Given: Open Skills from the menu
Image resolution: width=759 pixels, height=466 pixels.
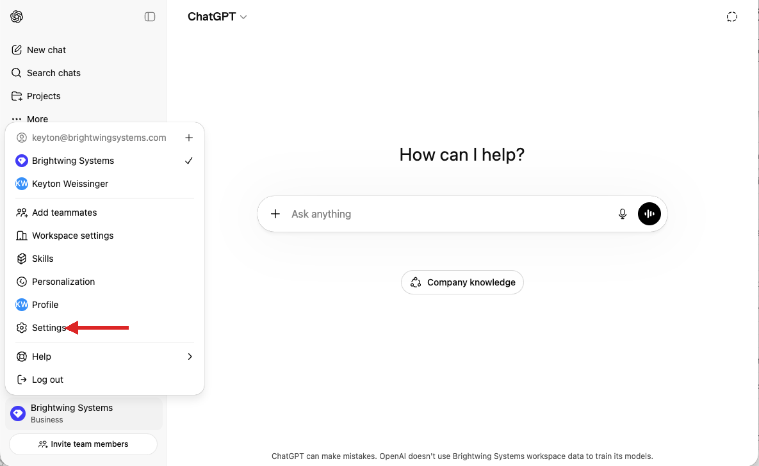Looking at the screenshot, I should coord(104,259).
